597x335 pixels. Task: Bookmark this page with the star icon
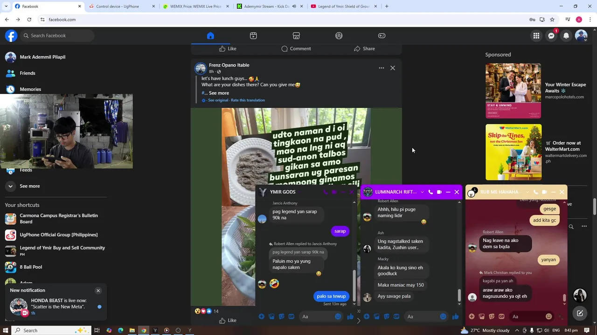[x=552, y=20]
